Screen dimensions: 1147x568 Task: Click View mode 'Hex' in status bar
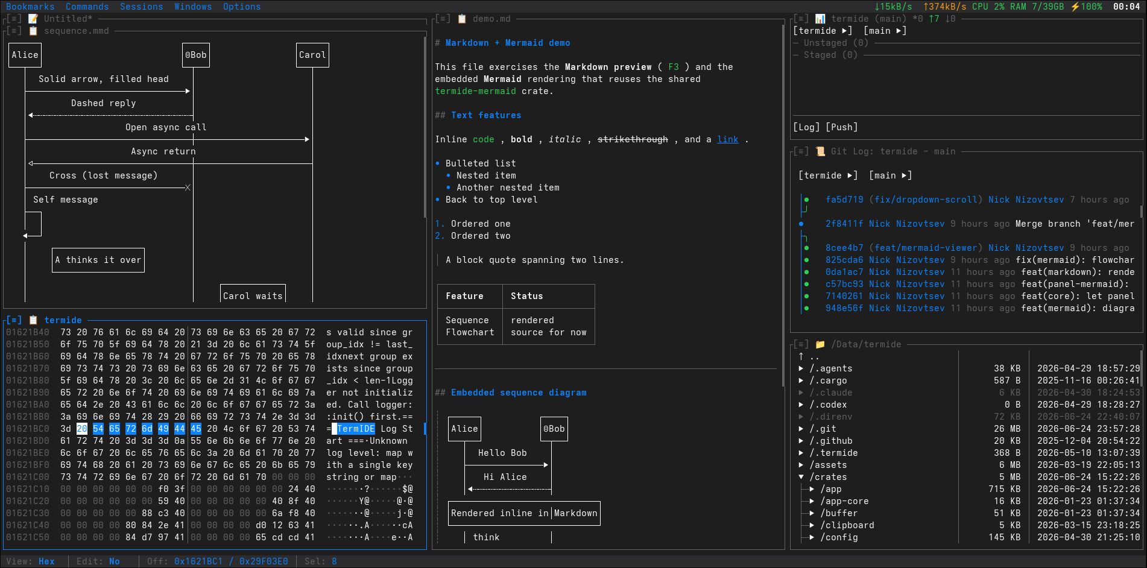tap(46, 561)
